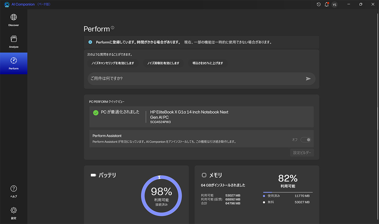Image resolution: width=379 pixels, height=224 pixels.
Task: Click the 64796 MB total value
Action: [x=233, y=203]
